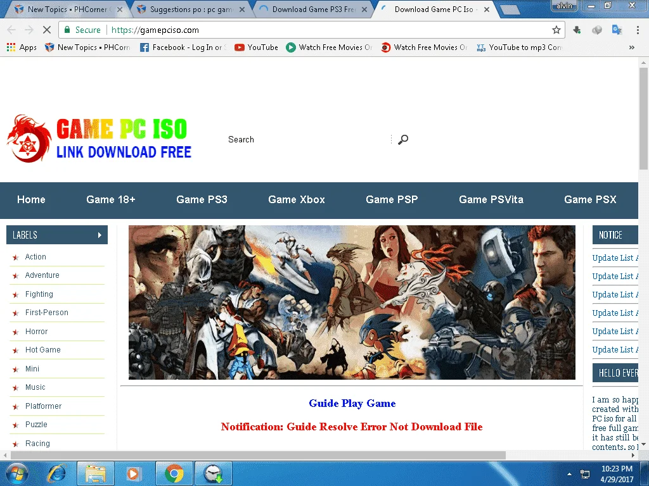The image size is (649, 486).
Task: Go back to the previous page
Action: click(x=11, y=30)
